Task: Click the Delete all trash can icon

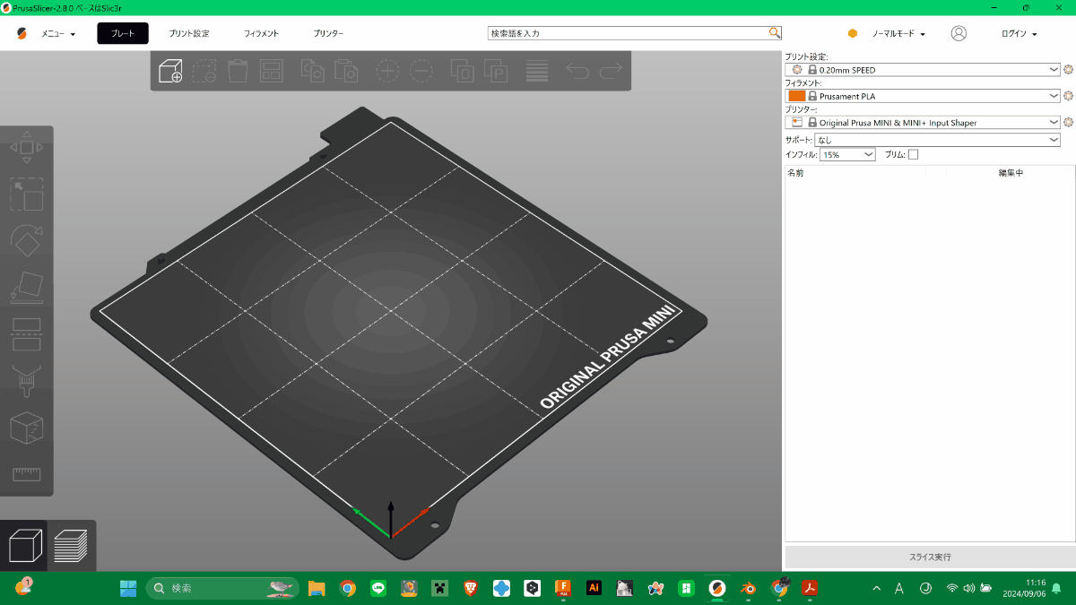Action: pyautogui.click(x=238, y=71)
